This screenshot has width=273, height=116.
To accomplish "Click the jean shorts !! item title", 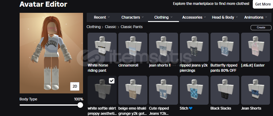I will pyautogui.click(x=160, y=65).
